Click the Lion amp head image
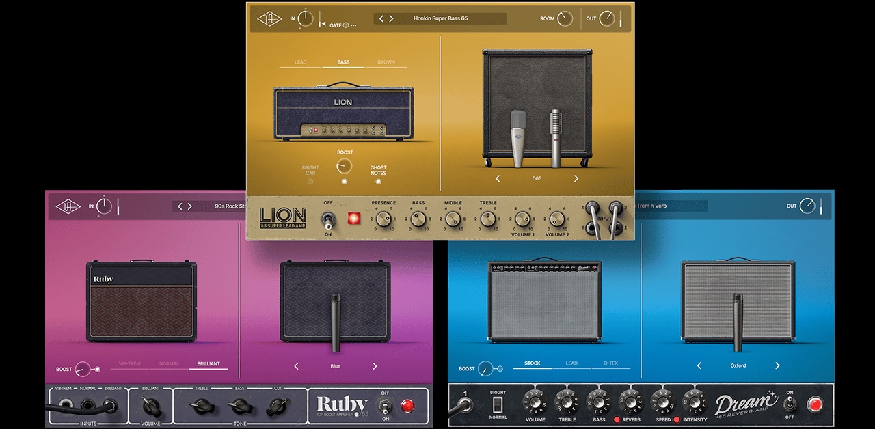 343,113
